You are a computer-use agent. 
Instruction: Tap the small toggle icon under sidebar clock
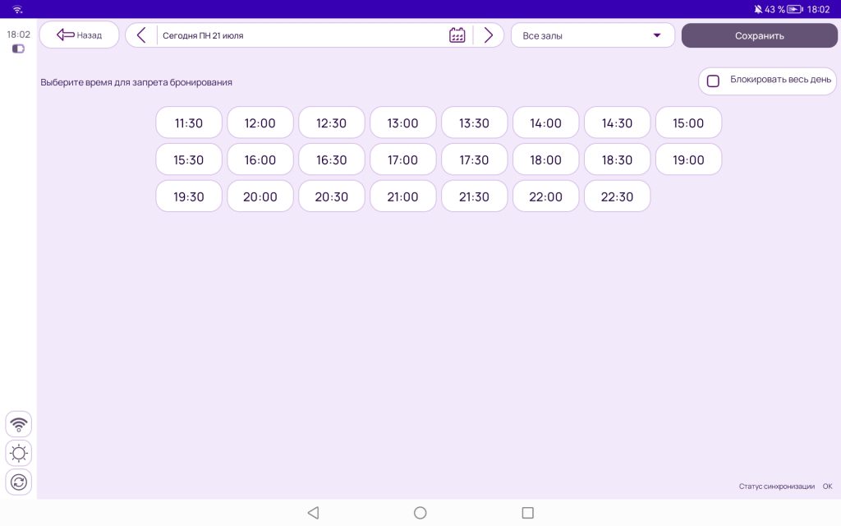click(x=18, y=49)
